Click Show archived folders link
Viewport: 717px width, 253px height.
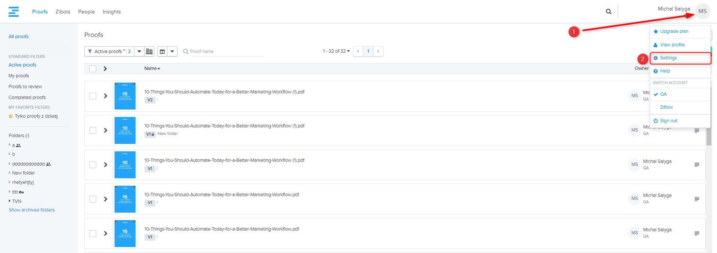[x=32, y=210]
